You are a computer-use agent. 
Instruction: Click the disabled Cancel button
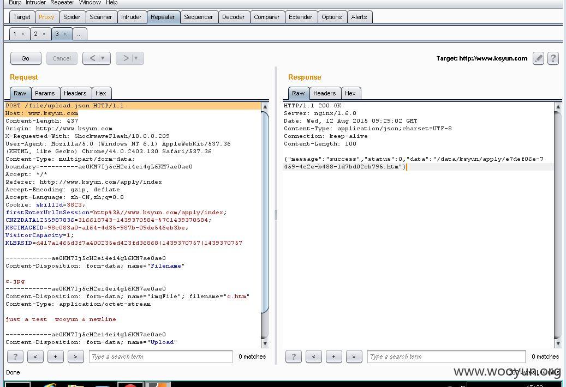click(x=62, y=58)
